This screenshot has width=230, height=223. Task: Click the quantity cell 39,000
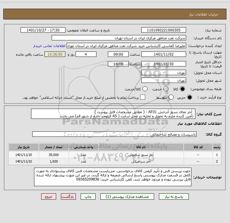pos(53,155)
